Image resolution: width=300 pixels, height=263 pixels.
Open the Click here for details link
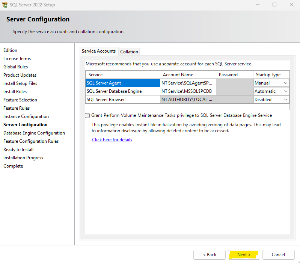point(112,140)
